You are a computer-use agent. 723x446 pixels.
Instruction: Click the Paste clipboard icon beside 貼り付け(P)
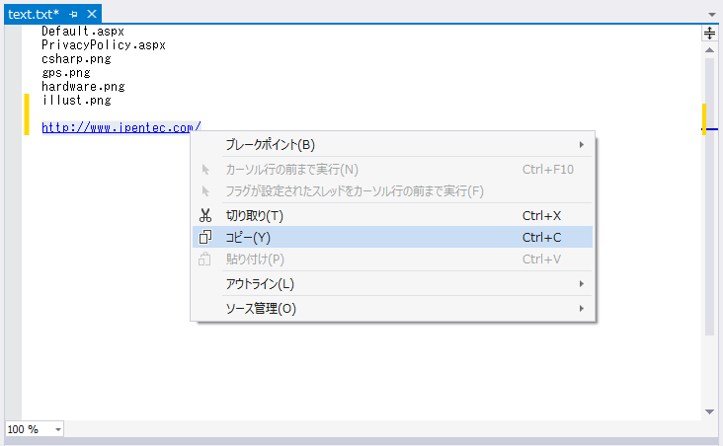(x=204, y=259)
